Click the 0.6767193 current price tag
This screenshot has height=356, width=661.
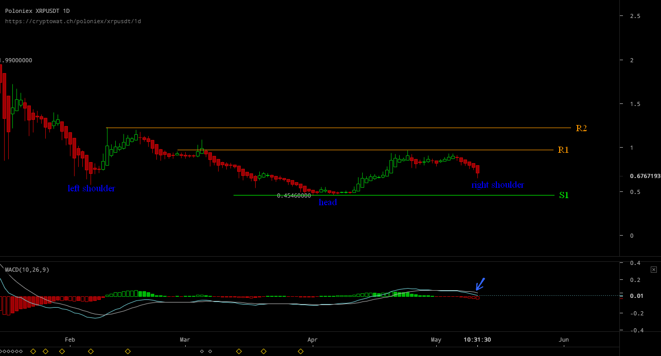(x=645, y=176)
